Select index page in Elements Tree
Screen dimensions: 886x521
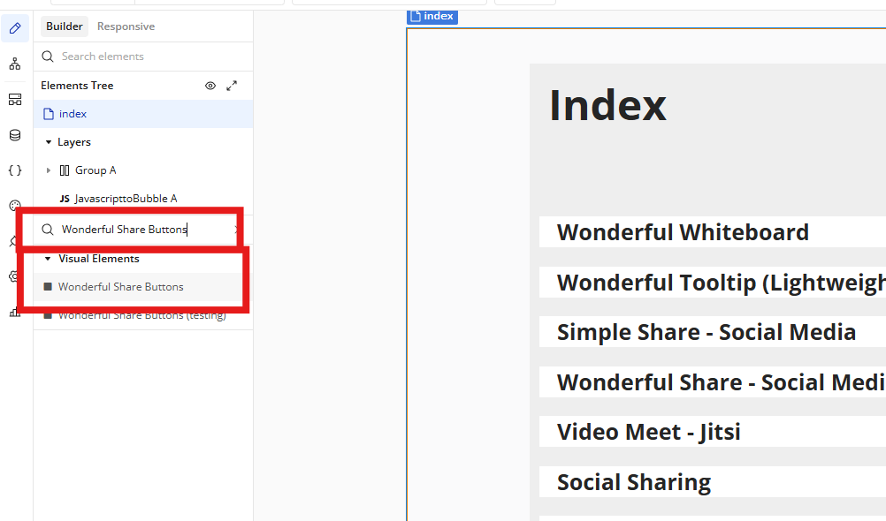click(x=143, y=114)
